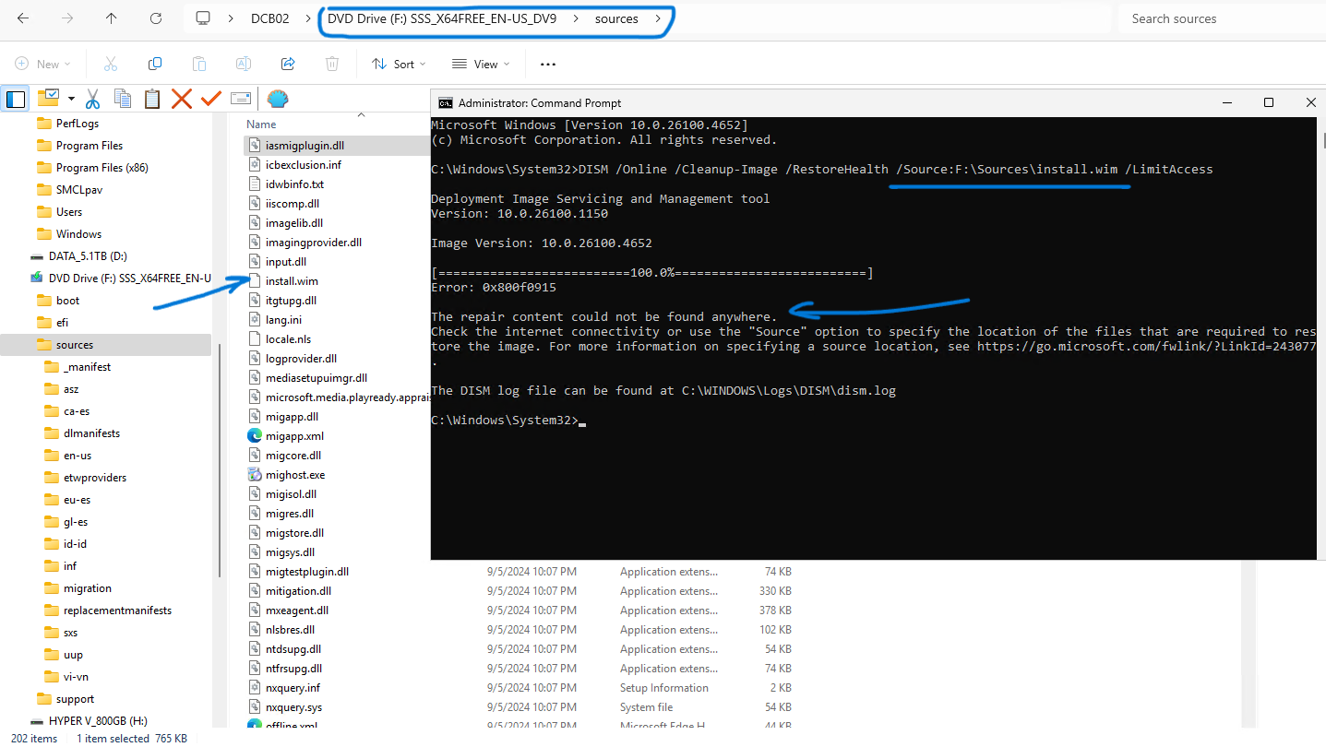Select the sources folder in the tree
This screenshot has height=747, width=1326.
[75, 345]
